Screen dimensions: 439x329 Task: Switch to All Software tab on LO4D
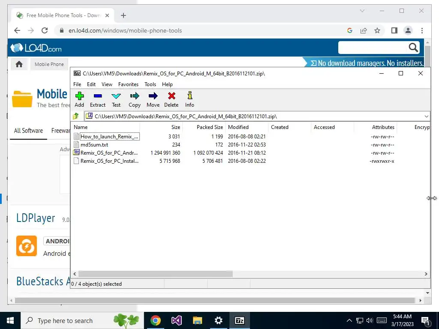click(x=28, y=131)
